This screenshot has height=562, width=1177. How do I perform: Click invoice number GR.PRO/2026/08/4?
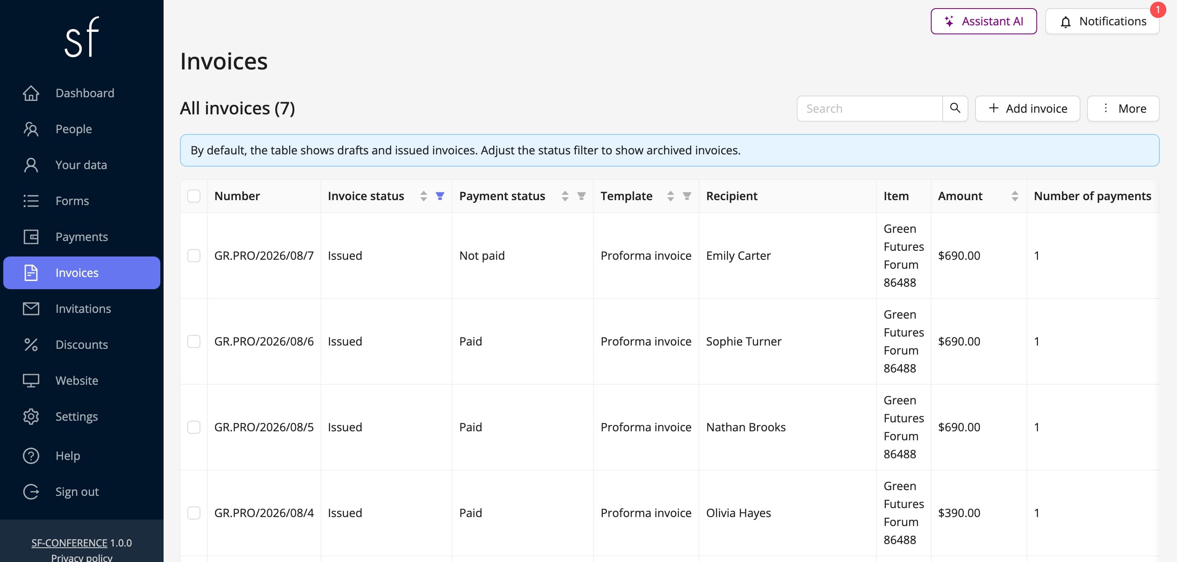tap(264, 513)
